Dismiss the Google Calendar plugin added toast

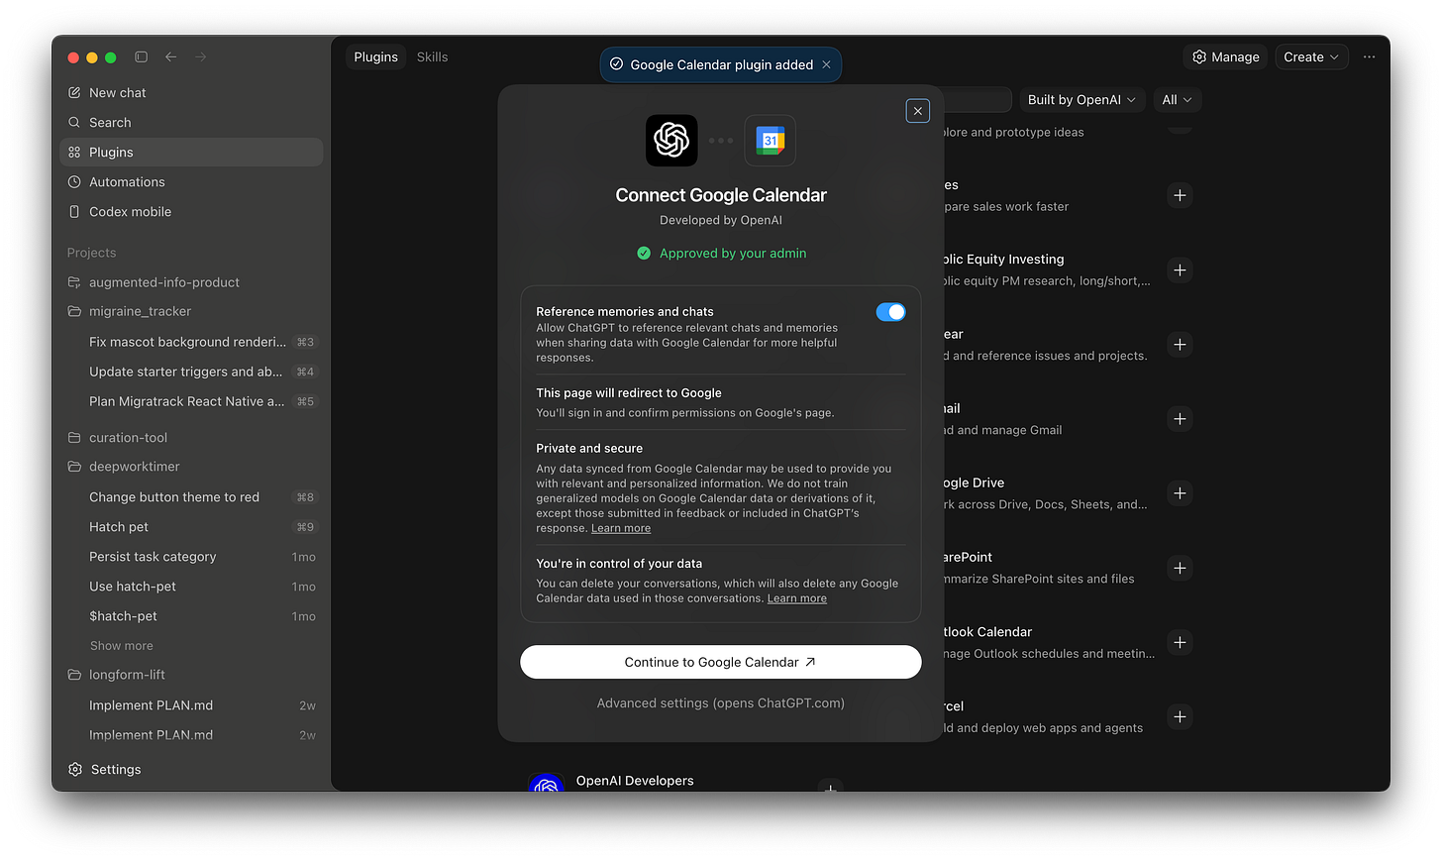coord(827,64)
